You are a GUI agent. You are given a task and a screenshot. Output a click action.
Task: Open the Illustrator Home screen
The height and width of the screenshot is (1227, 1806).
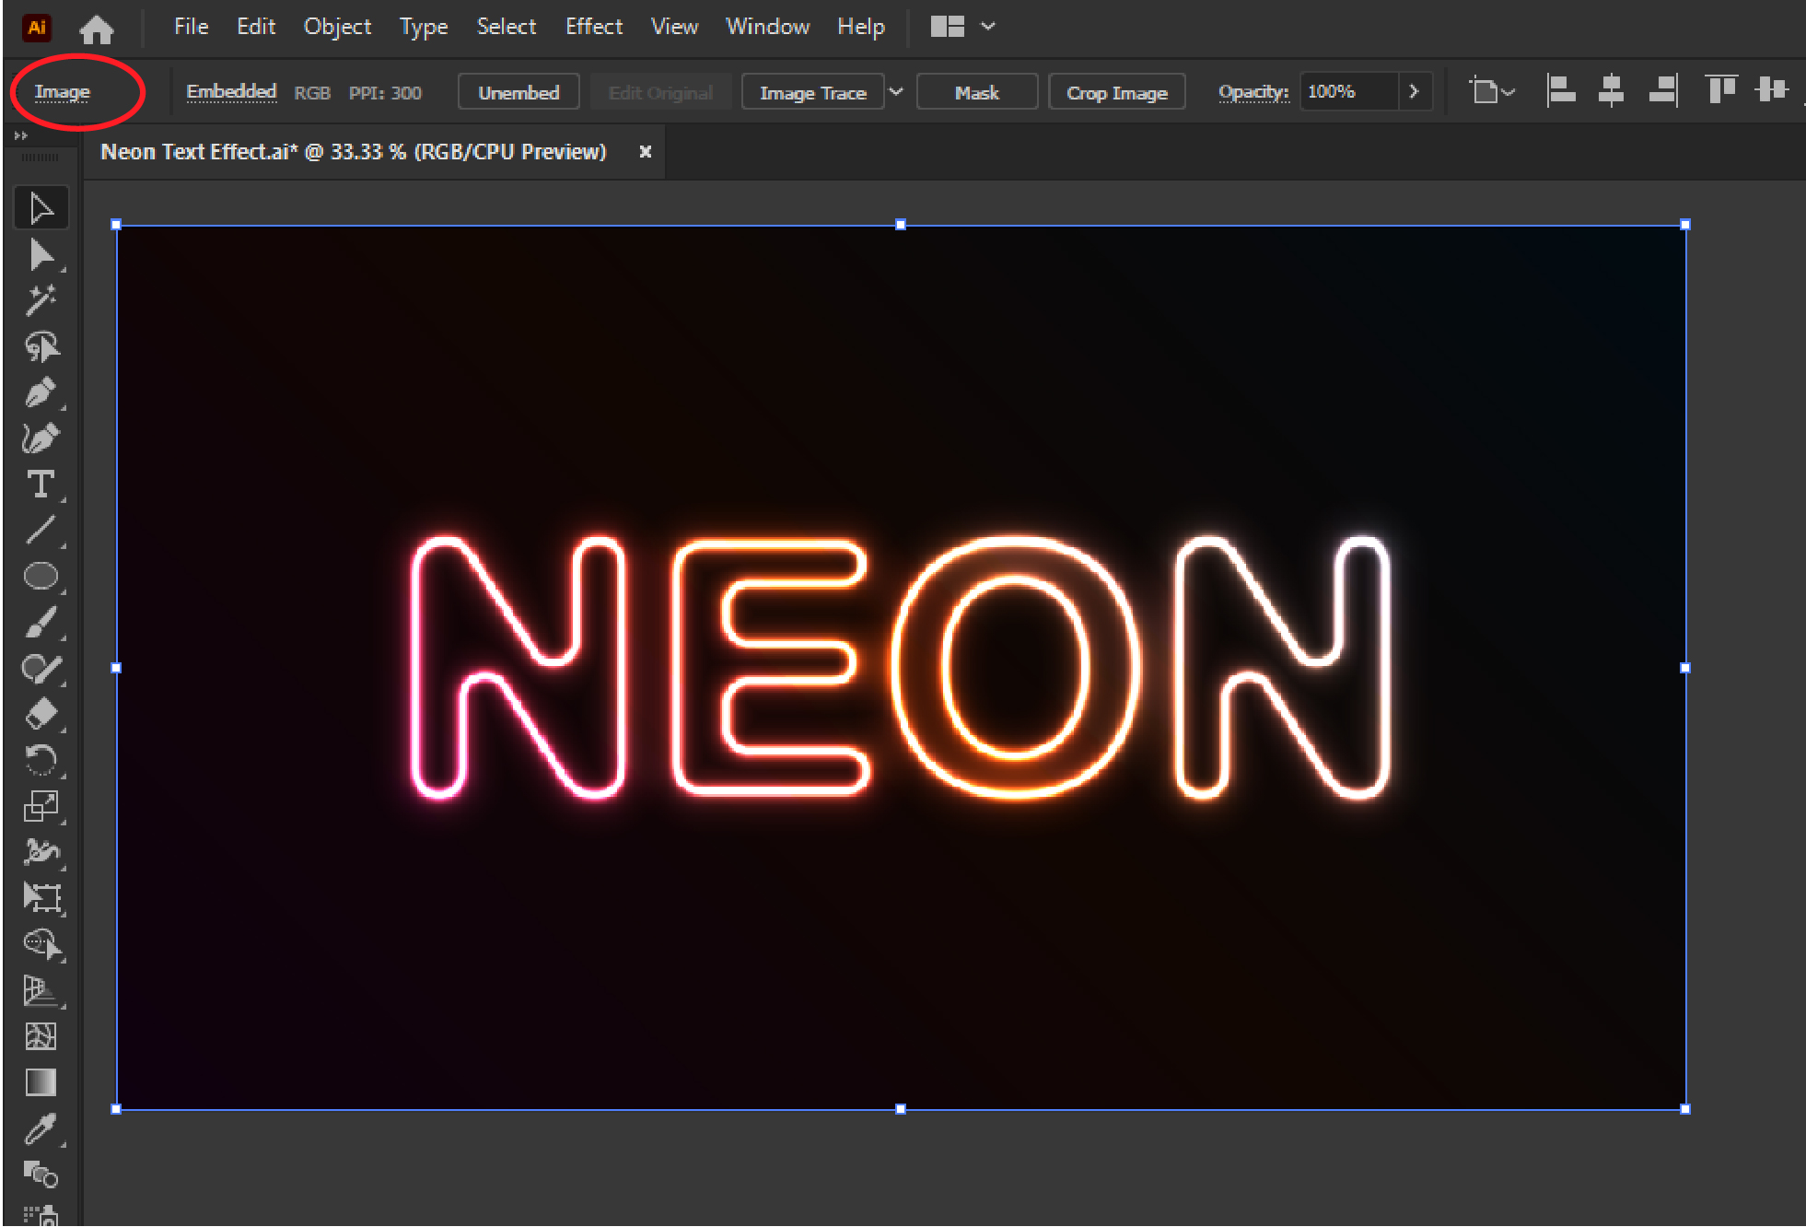97,29
